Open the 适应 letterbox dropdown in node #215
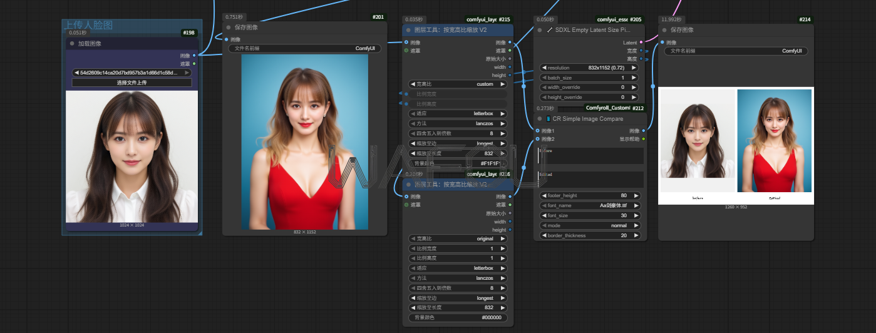Screen dimensions: 876x333 (x=457, y=113)
